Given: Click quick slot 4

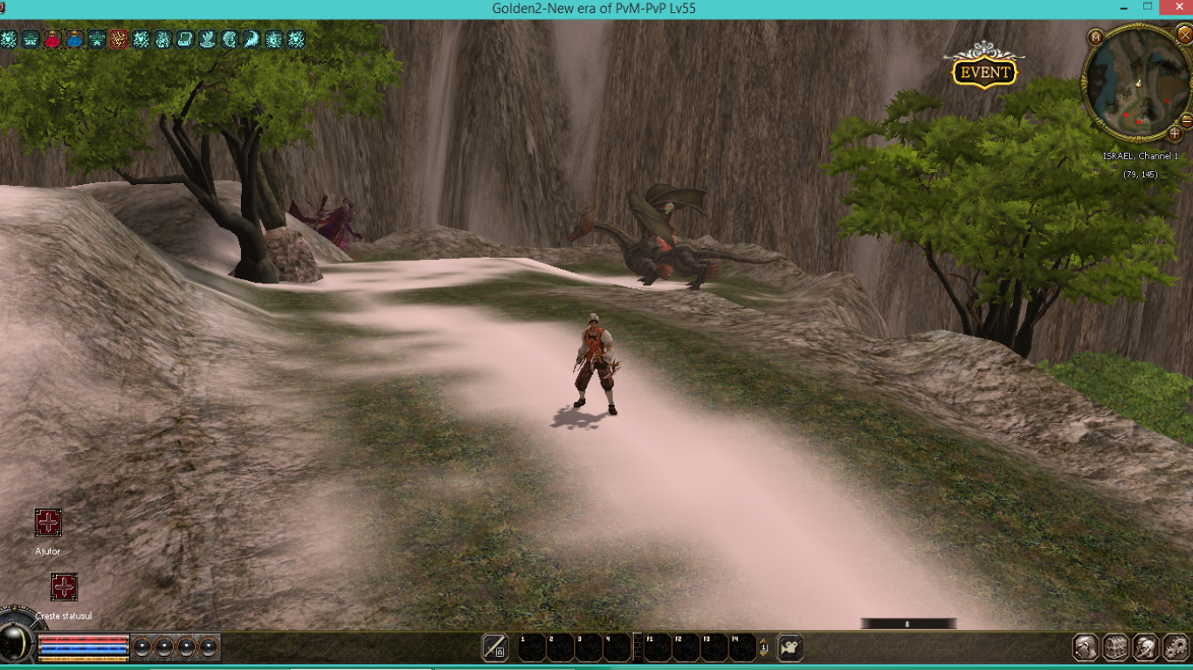Looking at the screenshot, I should 617,647.
